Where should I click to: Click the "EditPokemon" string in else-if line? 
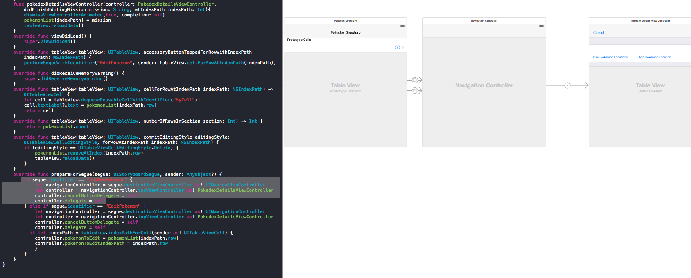tap(123, 206)
